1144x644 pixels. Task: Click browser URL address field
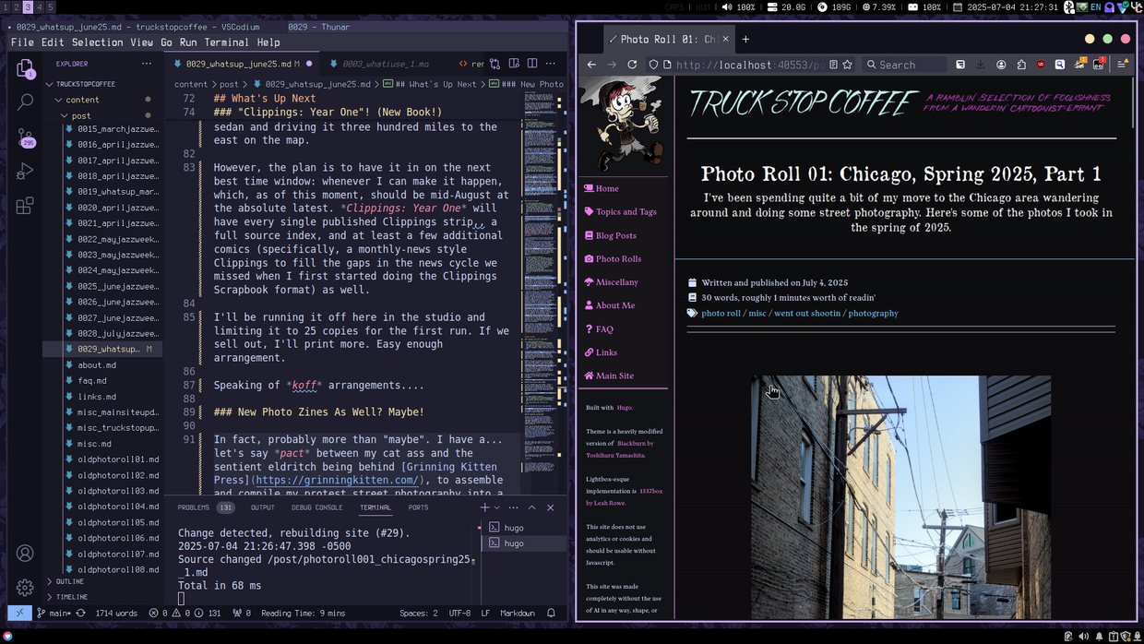pyautogui.click(x=749, y=65)
